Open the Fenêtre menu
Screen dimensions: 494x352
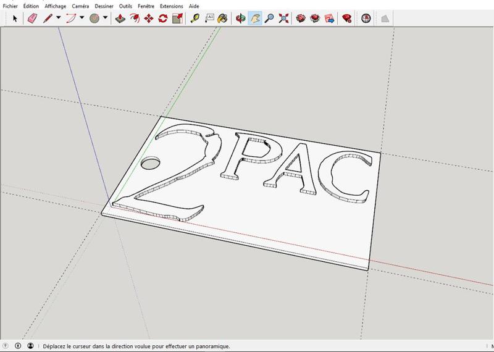[146, 6]
